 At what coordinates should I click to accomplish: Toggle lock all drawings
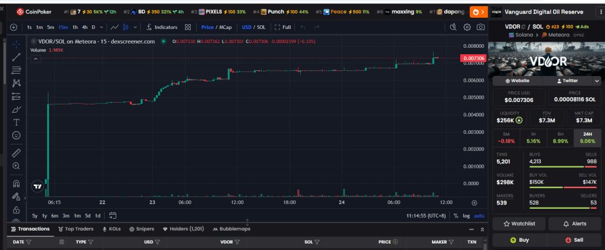tap(16, 209)
